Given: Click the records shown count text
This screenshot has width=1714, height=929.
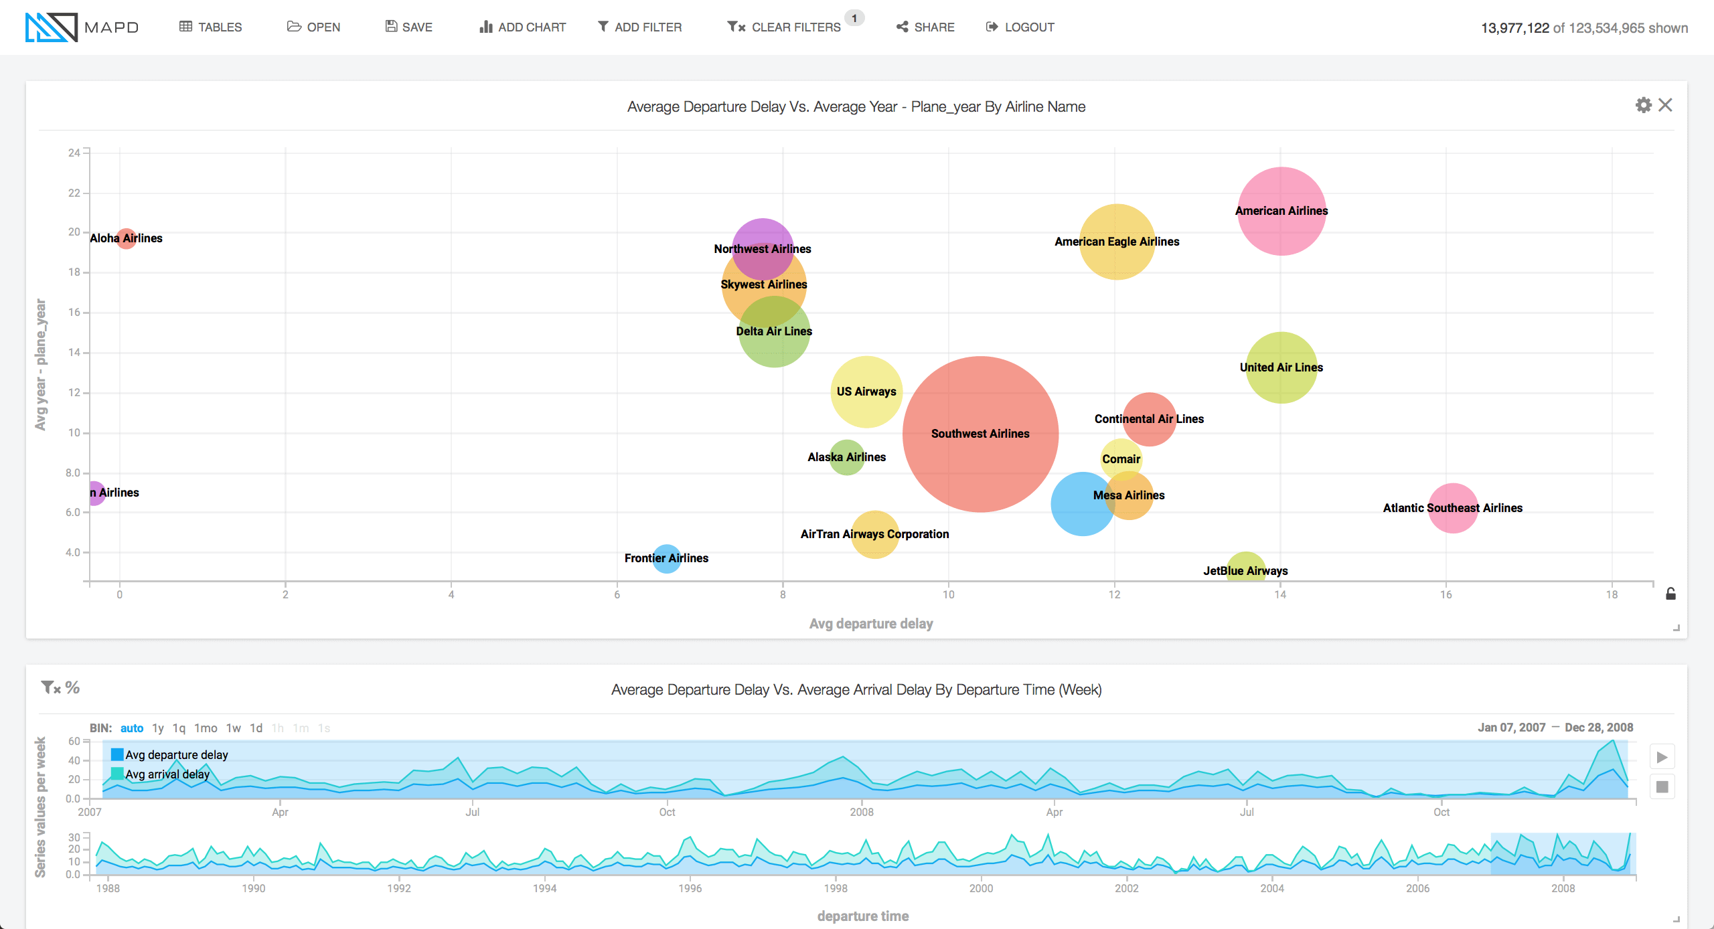Looking at the screenshot, I should point(1584,28).
